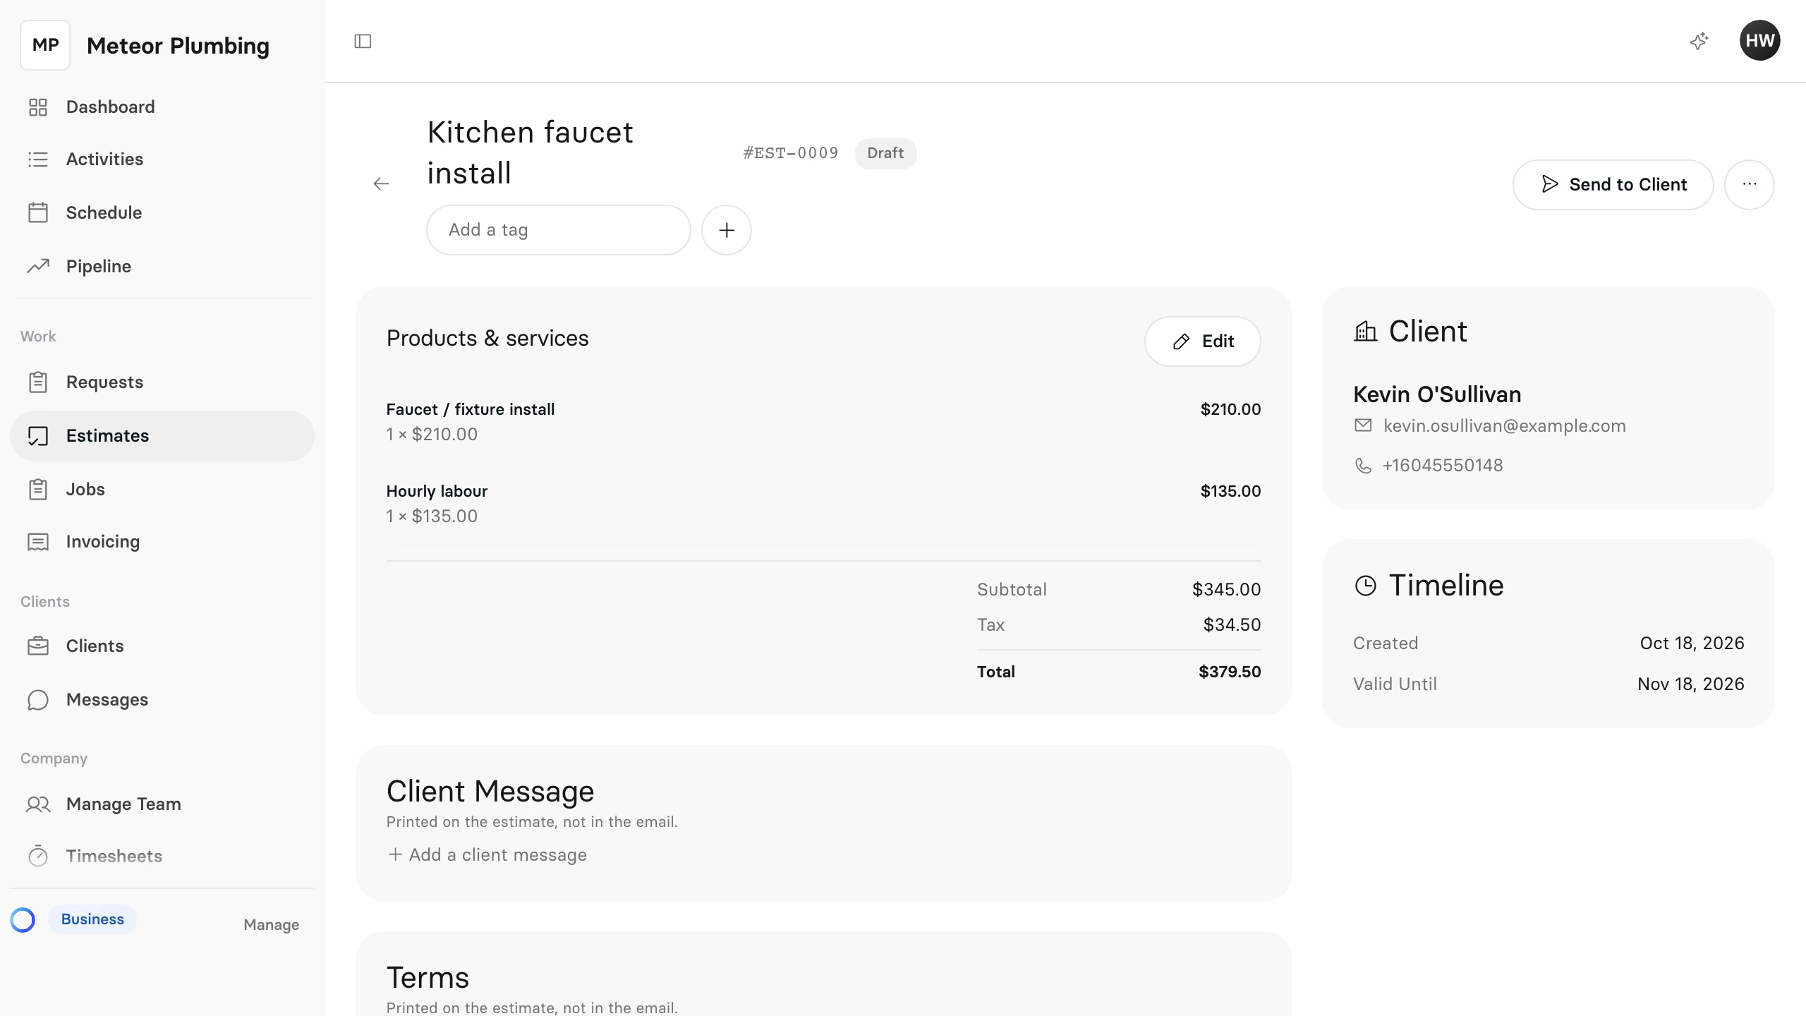Go to Invoicing
Viewport: 1806px width, 1016px height.
coord(162,542)
